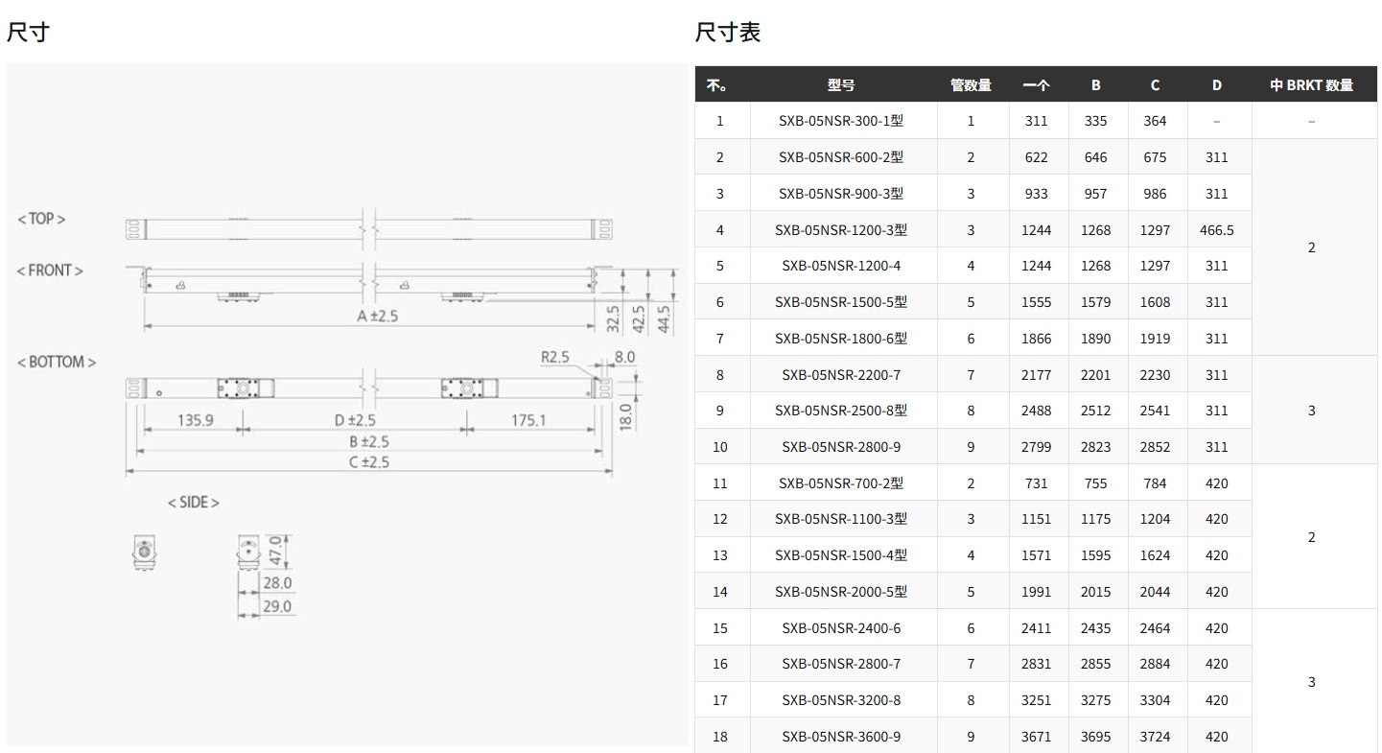Viewport: 1382px width, 753px height.
Task: Click the SXB-05NSR-3600-9 model cell
Action: pyautogui.click(x=841, y=737)
